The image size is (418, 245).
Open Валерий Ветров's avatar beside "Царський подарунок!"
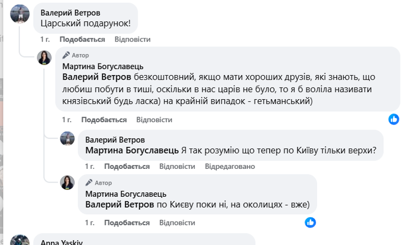pyautogui.click(x=20, y=14)
